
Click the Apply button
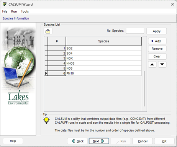tap(156, 31)
